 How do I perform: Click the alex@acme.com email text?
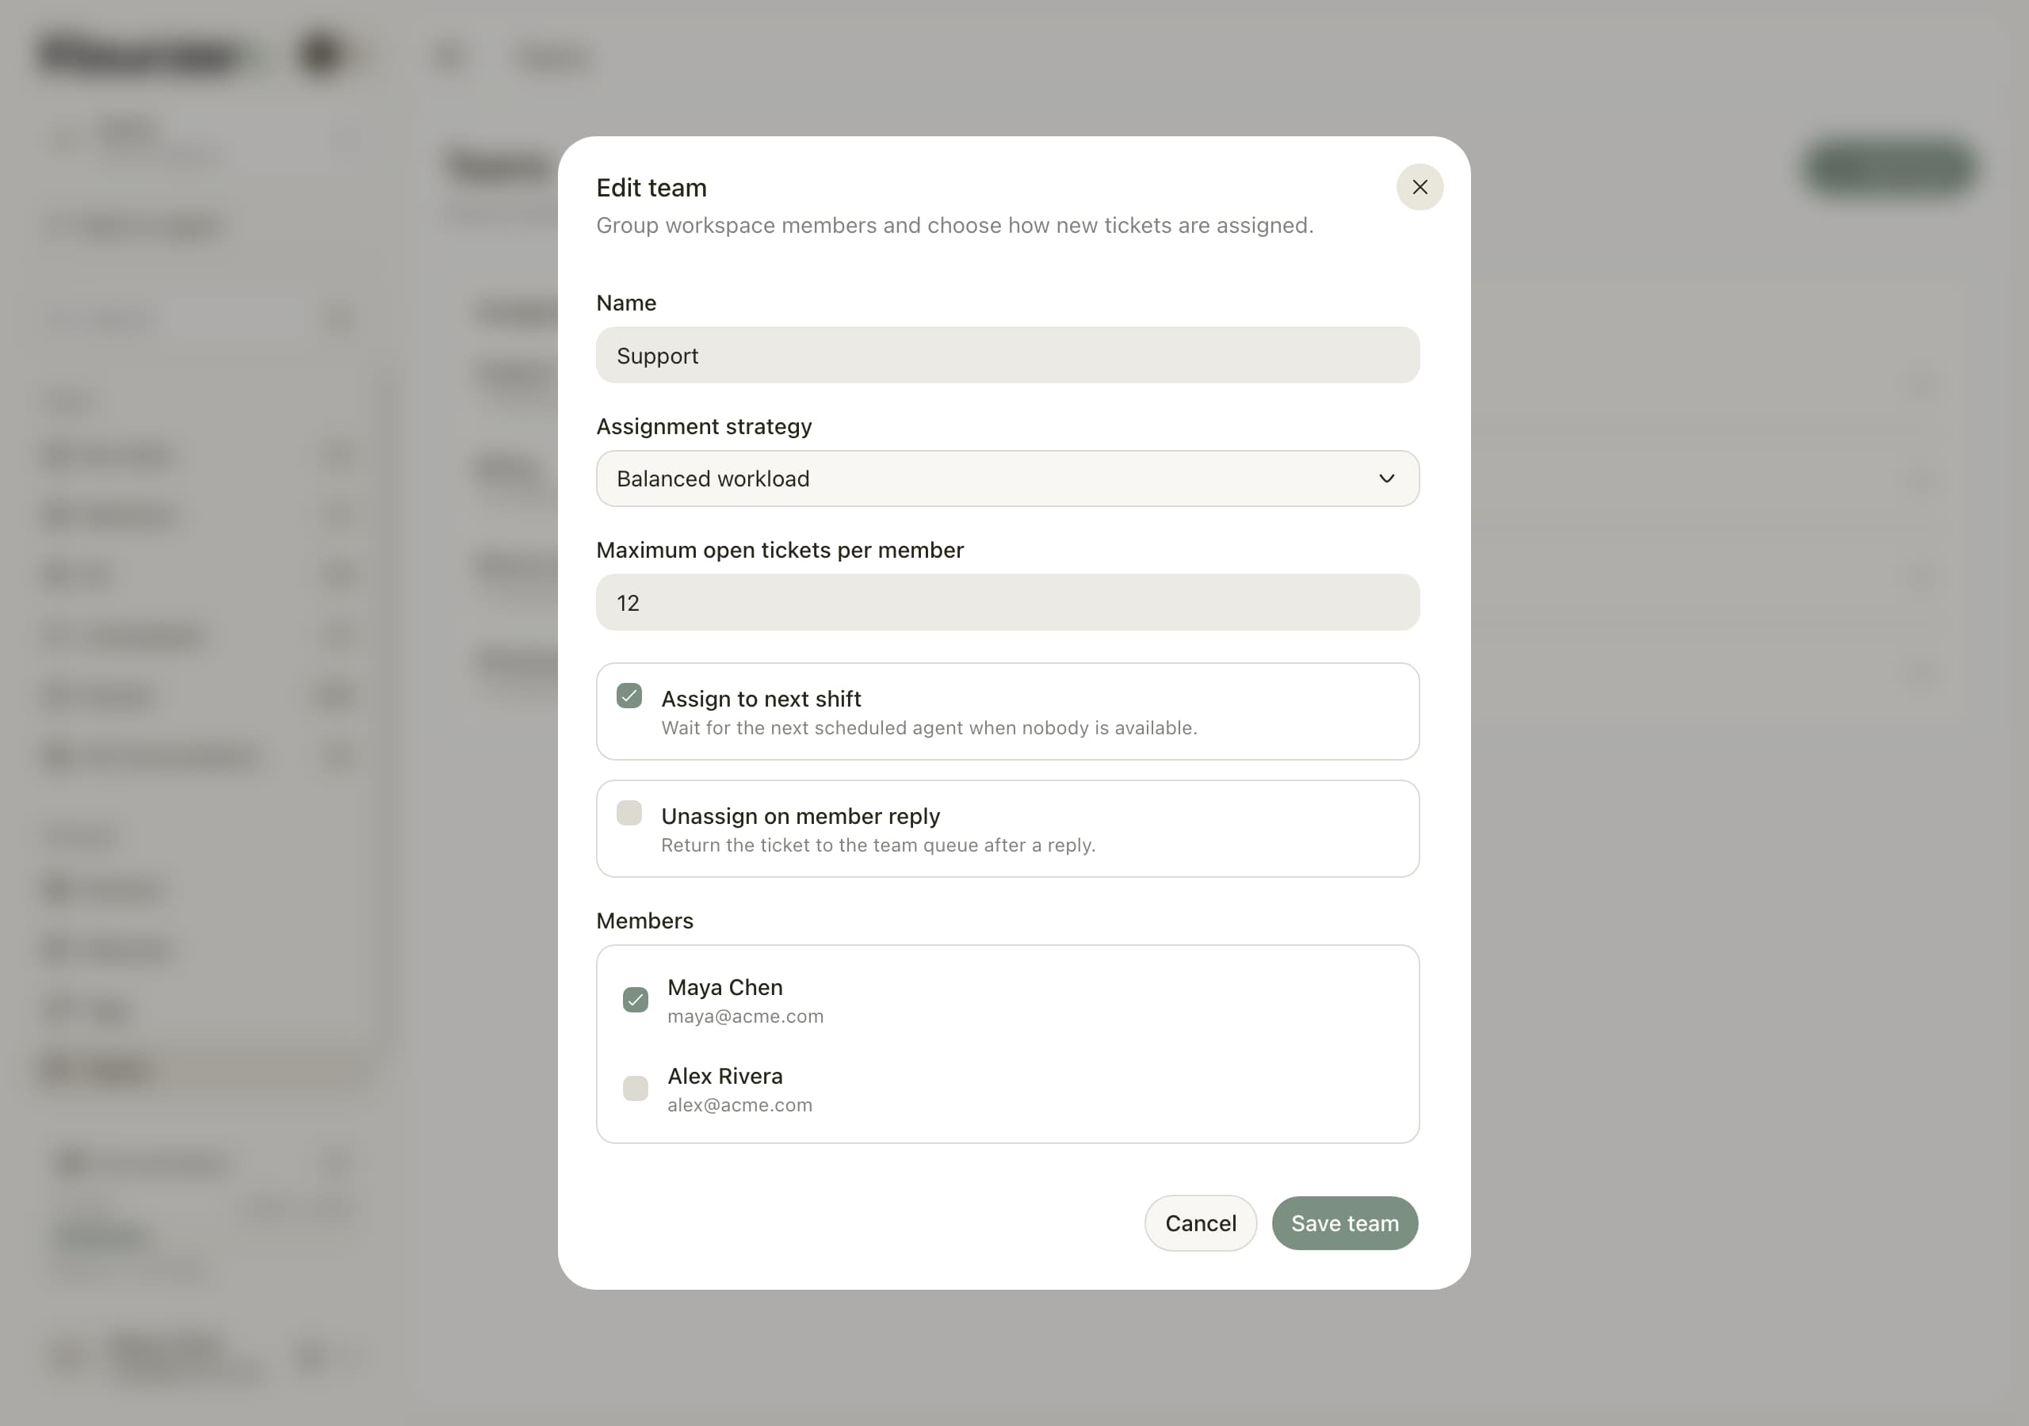(739, 1105)
